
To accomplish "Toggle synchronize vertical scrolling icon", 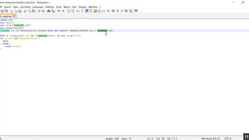I will pos(68,11).
